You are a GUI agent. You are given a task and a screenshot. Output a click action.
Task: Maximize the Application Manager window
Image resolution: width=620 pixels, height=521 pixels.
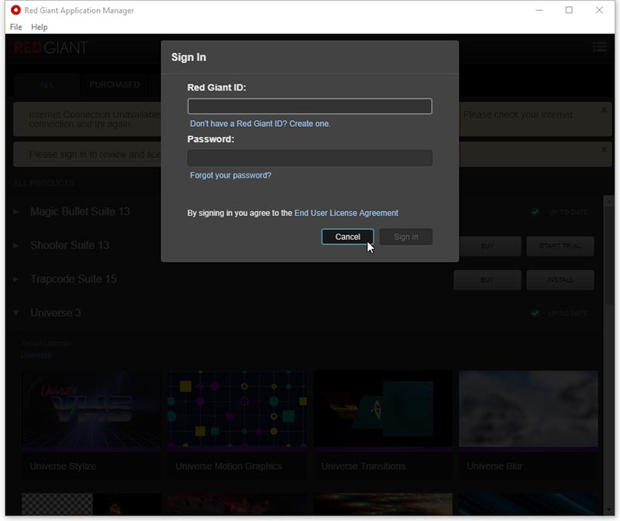click(569, 10)
